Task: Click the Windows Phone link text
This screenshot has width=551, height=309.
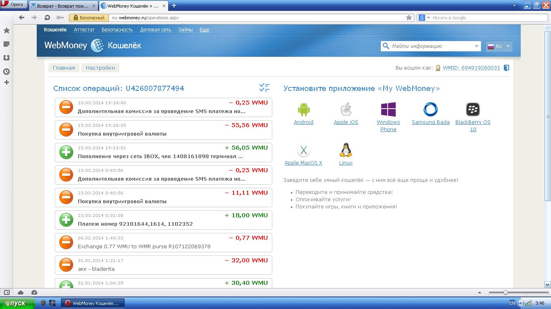Action: tap(388, 126)
